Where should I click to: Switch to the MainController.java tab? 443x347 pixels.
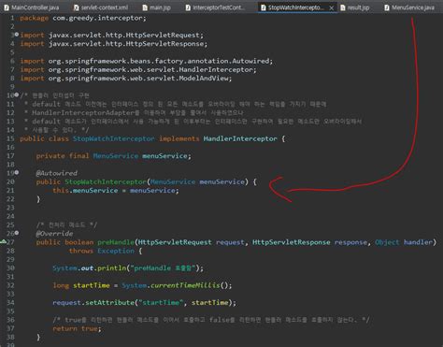31,7
